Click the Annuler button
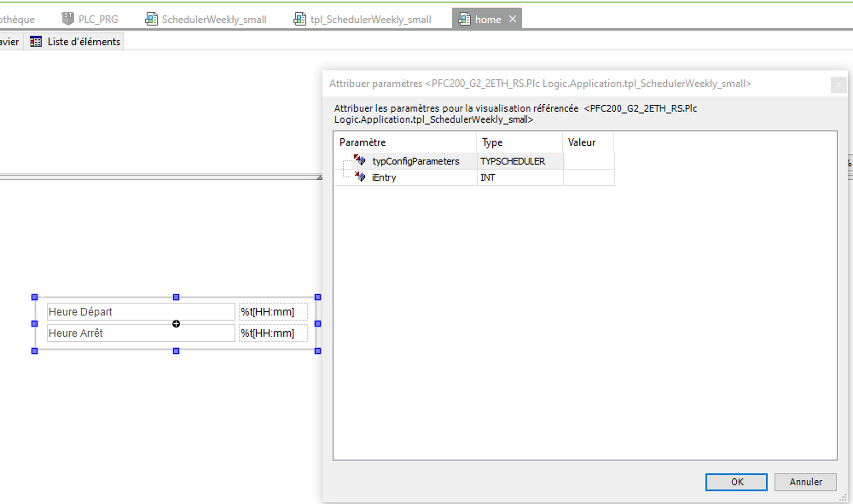The height and width of the screenshot is (504, 853). 805,482
